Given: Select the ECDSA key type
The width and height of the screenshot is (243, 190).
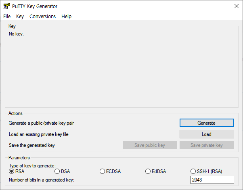Looking at the screenshot, I should tap(110, 171).
